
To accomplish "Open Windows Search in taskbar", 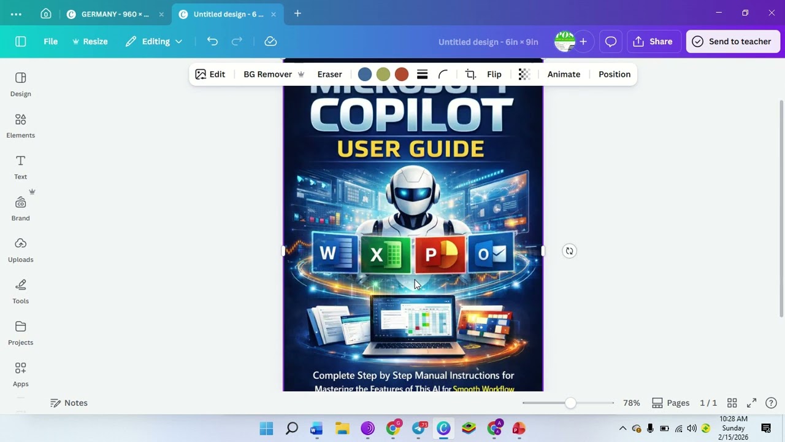I will [292, 428].
